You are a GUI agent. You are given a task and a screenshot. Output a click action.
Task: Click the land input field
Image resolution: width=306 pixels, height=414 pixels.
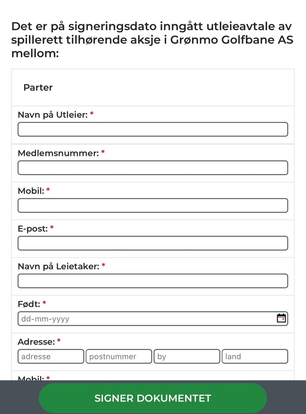[x=255, y=356]
